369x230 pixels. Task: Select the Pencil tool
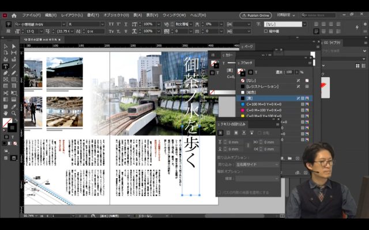coord(14,73)
